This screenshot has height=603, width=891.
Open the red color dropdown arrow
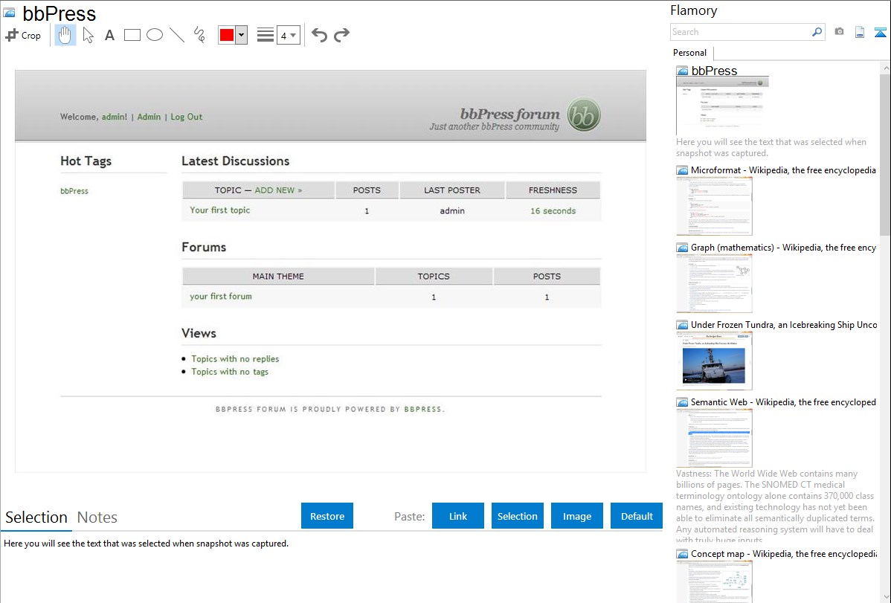[241, 35]
